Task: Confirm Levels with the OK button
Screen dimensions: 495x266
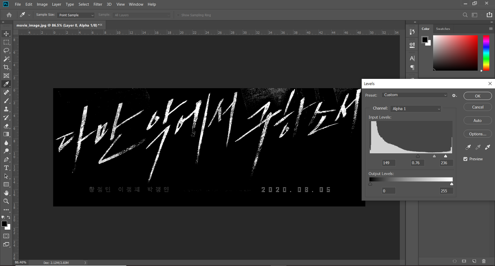Action: pos(477,96)
